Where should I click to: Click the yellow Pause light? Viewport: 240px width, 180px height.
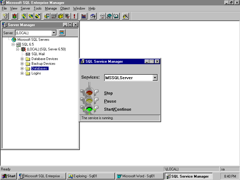pyautogui.click(x=89, y=101)
